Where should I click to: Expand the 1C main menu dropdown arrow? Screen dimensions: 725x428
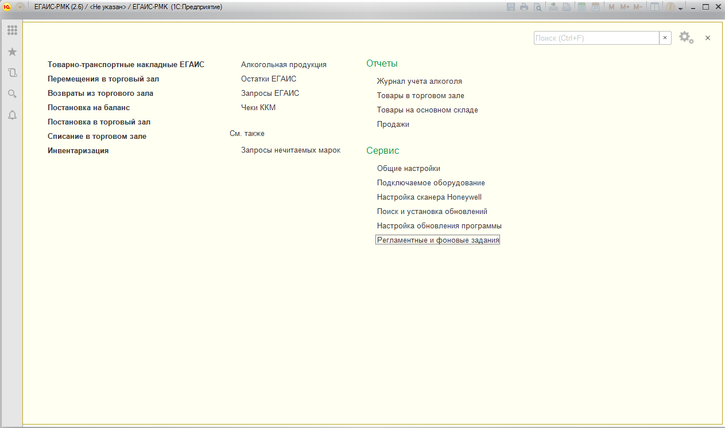click(20, 7)
